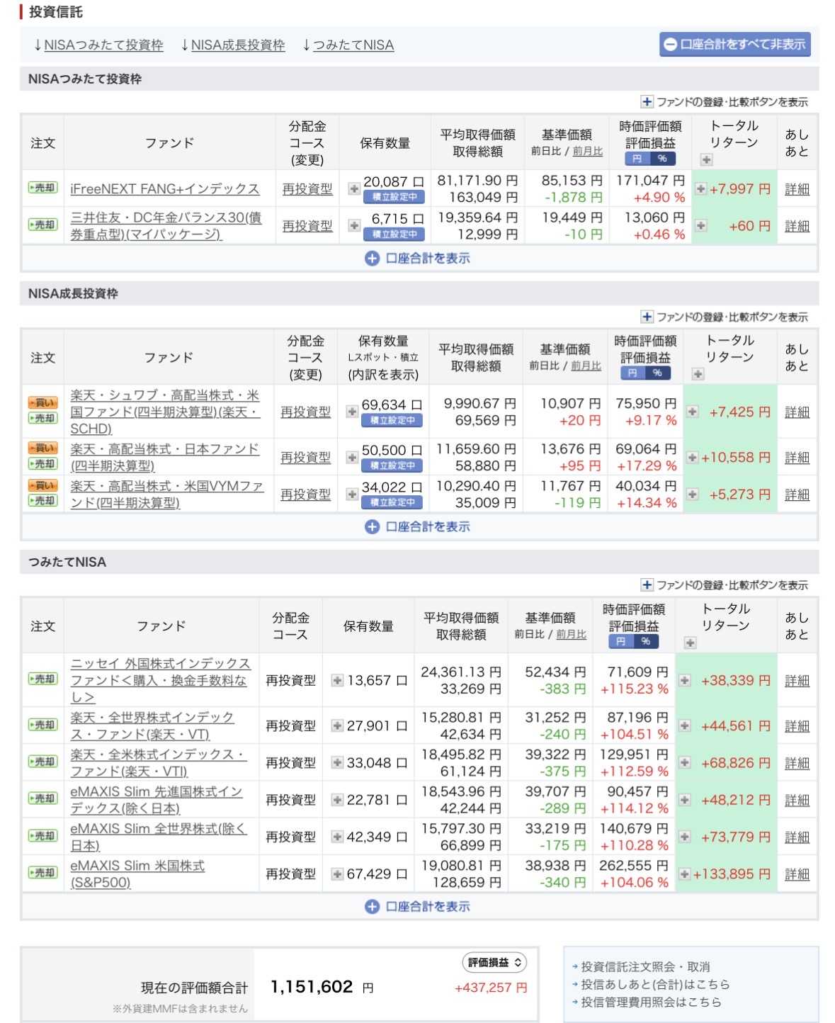Expand トータルリターン header plus in NISAつみたて投資枠
Screen dimensions: 835x1023
(x=706, y=160)
